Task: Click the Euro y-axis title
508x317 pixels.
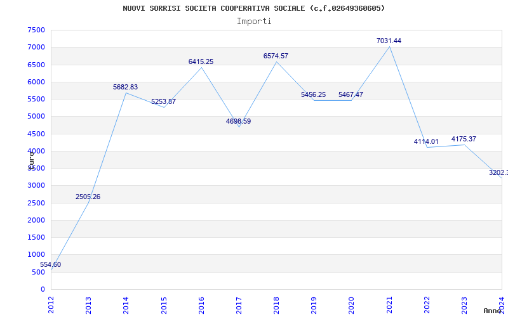Action: [31, 160]
